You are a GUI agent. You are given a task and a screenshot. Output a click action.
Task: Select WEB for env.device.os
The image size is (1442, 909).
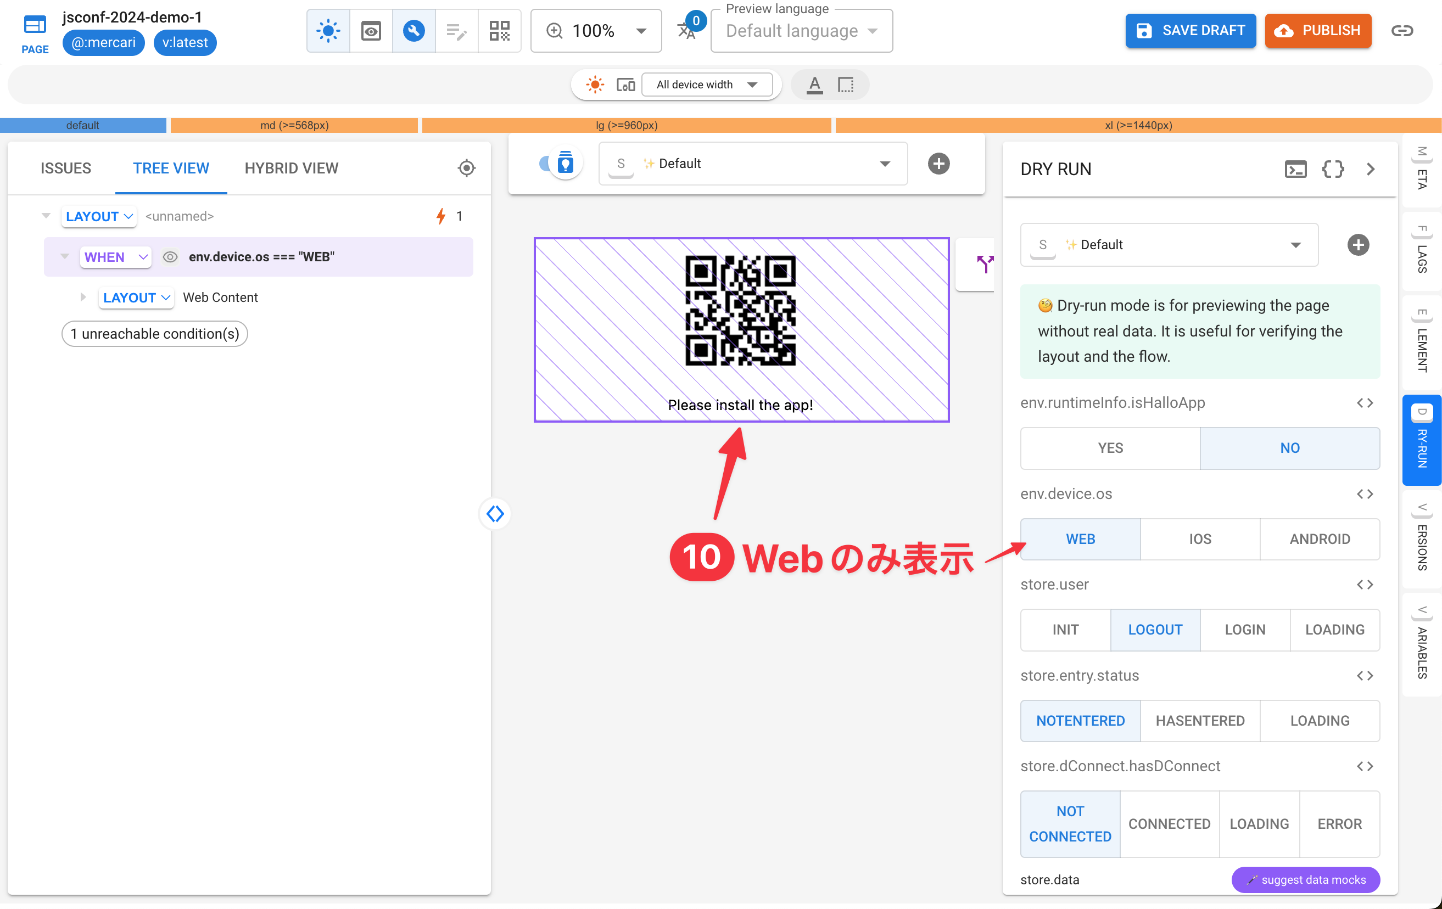(x=1080, y=538)
